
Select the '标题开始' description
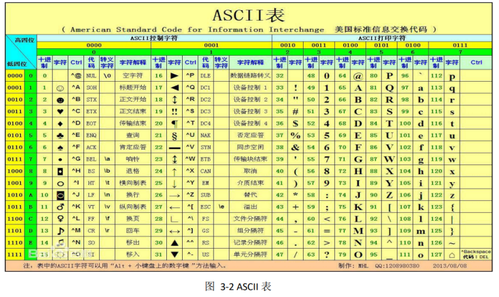coord(132,88)
